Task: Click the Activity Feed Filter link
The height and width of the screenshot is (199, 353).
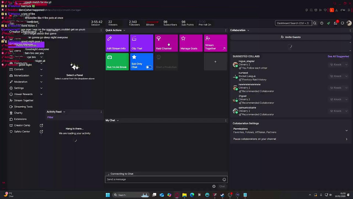Action: [x=50, y=117]
